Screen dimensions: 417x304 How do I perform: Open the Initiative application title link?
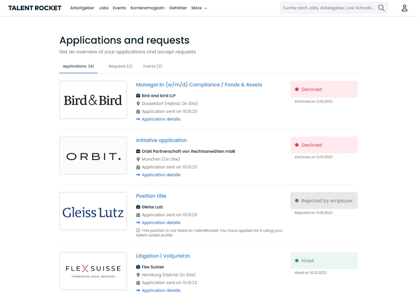point(162,140)
